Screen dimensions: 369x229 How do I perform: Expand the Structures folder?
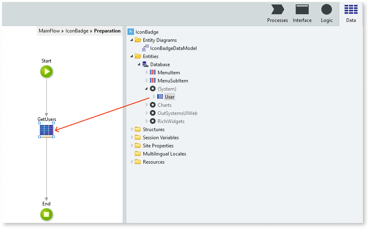pos(132,129)
